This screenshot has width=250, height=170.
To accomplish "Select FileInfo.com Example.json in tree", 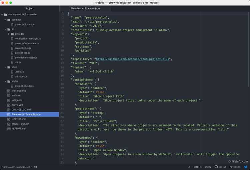I will (29, 115).
